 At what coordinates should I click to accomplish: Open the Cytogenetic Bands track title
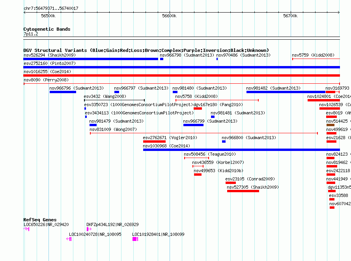click(x=47, y=29)
